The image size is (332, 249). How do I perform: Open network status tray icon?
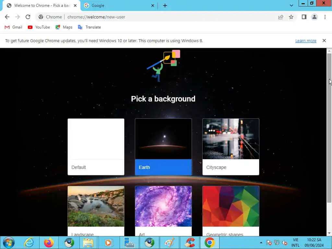(277, 243)
